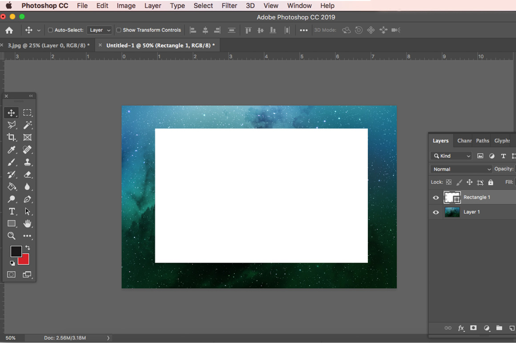Select the Magic Wand tool
The width and height of the screenshot is (516, 343).
point(27,125)
